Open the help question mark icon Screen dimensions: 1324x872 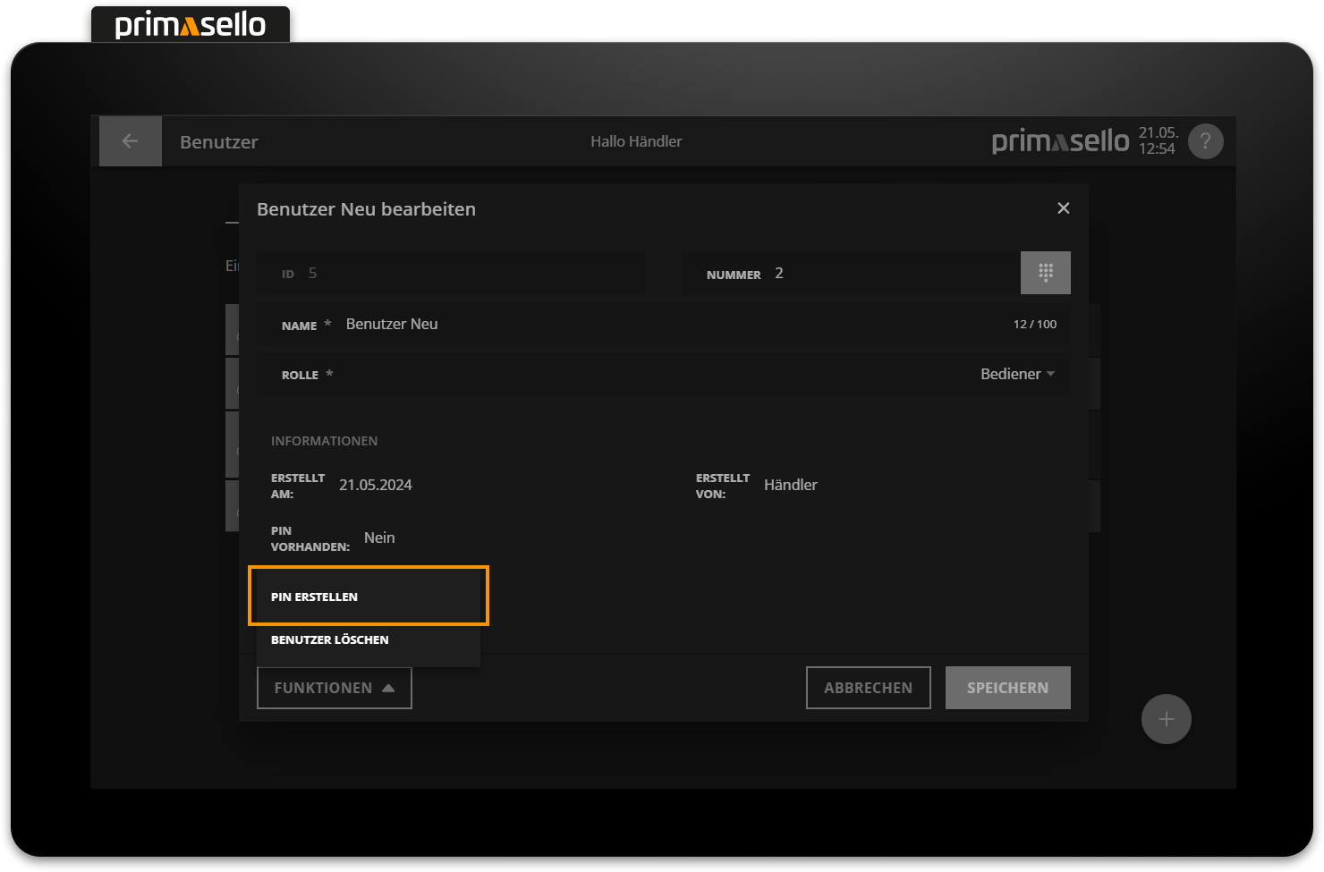(x=1205, y=140)
